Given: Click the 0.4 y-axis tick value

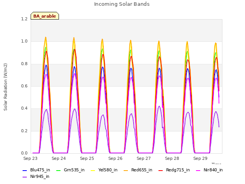Looking at the screenshot, I should tap(24, 108).
